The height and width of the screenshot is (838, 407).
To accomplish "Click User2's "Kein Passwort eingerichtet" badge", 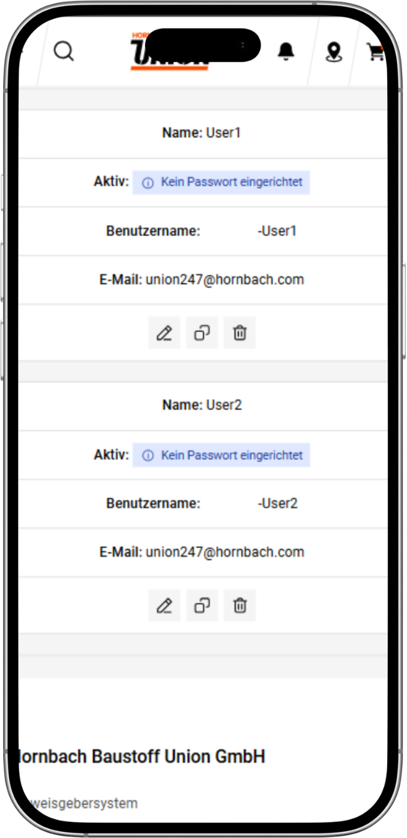I will (x=221, y=455).
